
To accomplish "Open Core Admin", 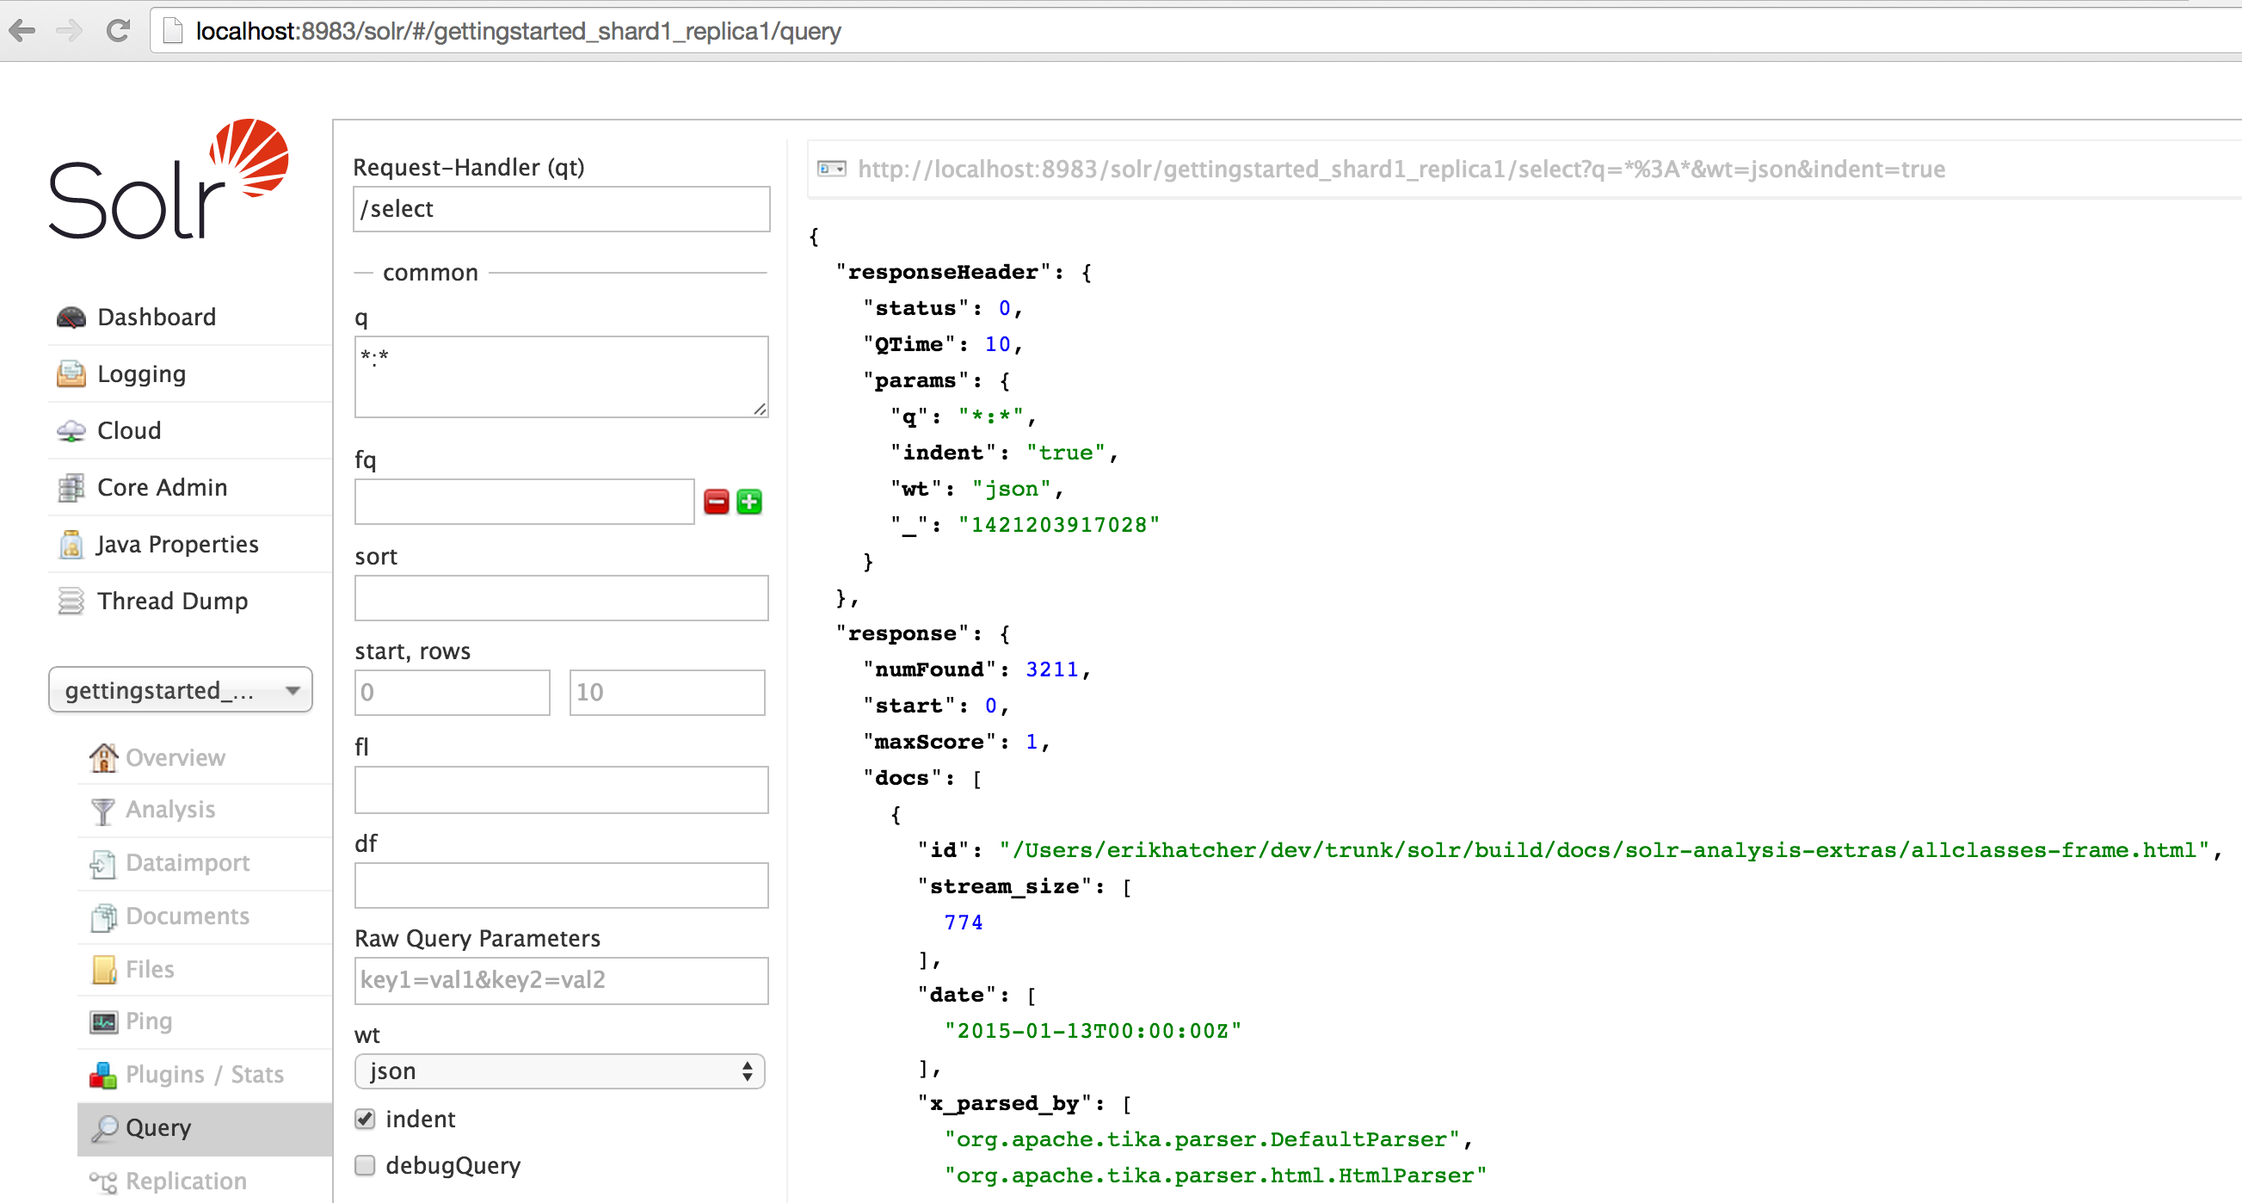I will (x=162, y=486).
